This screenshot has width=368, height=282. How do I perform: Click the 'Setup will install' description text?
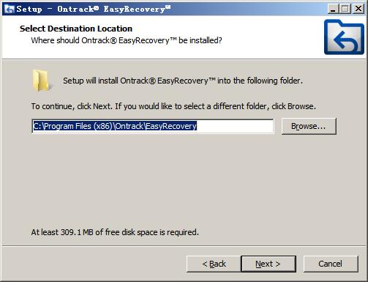click(183, 81)
